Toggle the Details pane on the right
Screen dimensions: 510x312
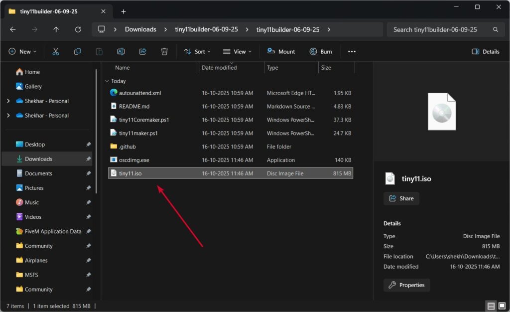click(x=485, y=51)
